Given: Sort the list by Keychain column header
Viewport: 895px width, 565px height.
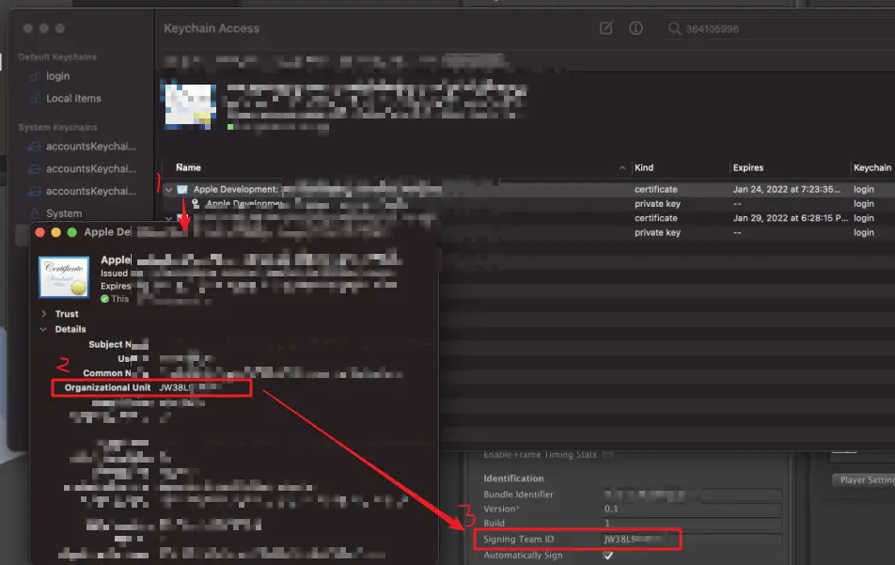Looking at the screenshot, I should [871, 167].
